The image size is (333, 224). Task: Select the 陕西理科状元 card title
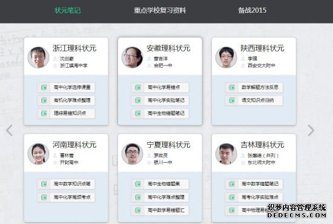262,48
